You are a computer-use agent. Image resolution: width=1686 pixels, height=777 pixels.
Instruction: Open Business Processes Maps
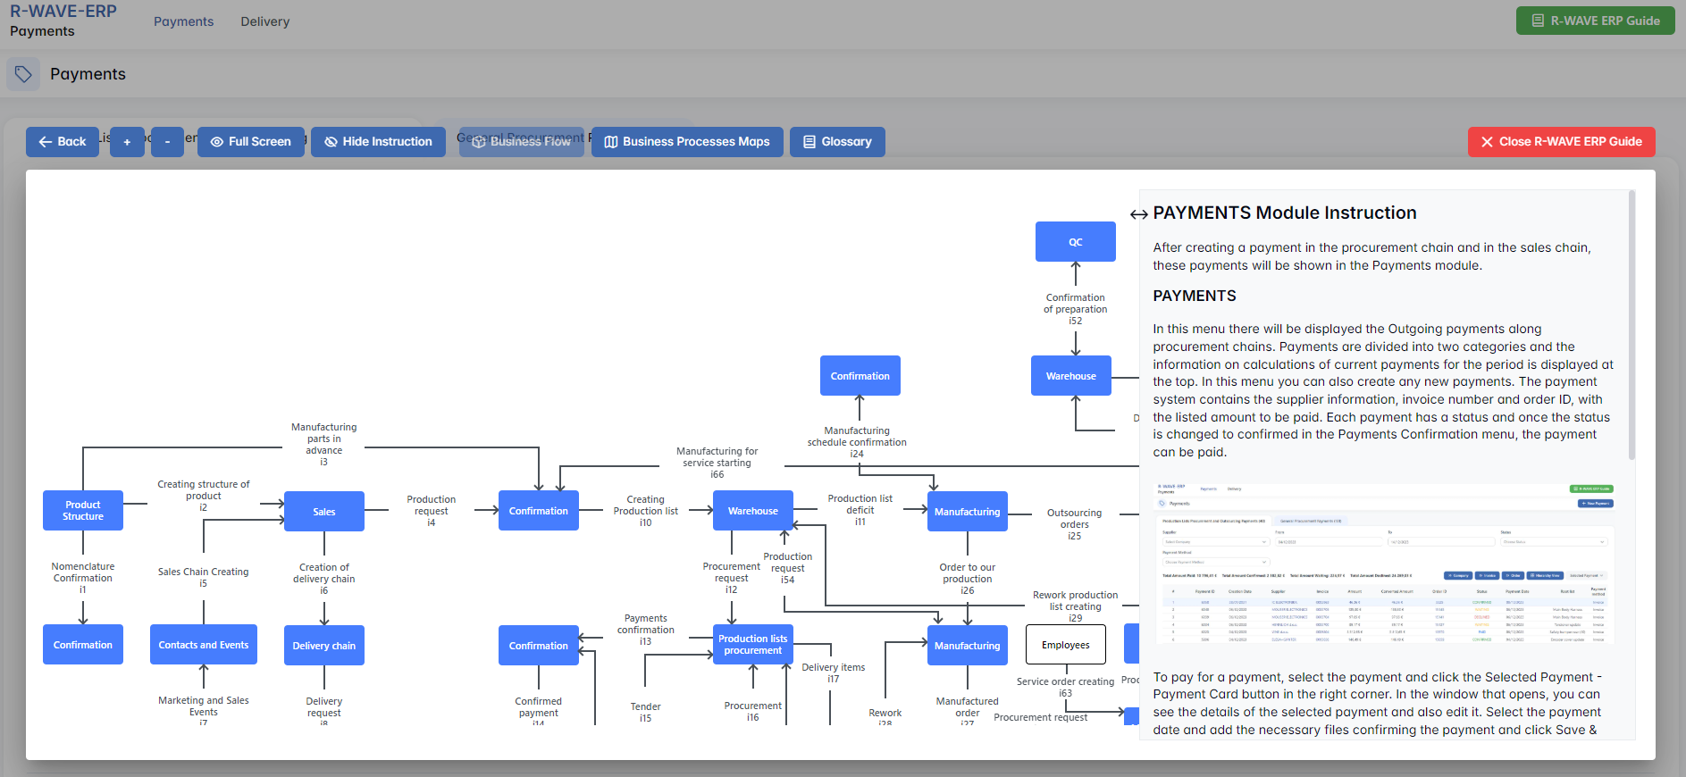(x=686, y=142)
